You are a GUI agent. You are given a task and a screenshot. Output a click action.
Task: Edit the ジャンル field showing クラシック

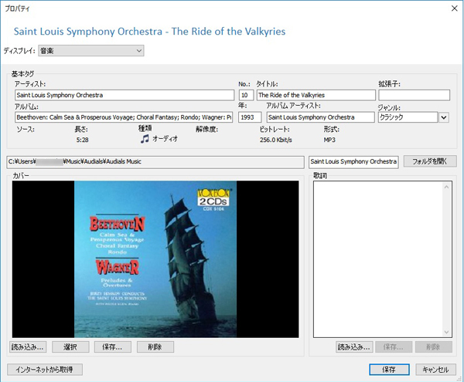point(408,117)
